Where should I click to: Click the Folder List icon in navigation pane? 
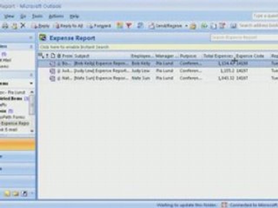[x=16, y=193]
